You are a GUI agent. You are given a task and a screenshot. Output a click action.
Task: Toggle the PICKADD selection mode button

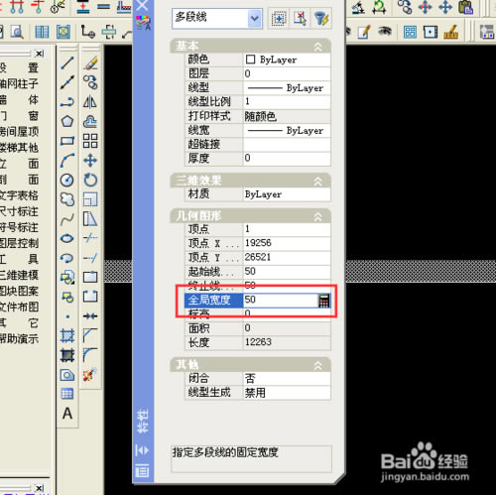[x=279, y=18]
